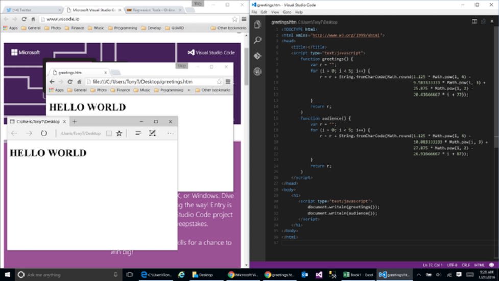499x281 pixels.
Task: Go back in the Edge window
Action: 14,133
